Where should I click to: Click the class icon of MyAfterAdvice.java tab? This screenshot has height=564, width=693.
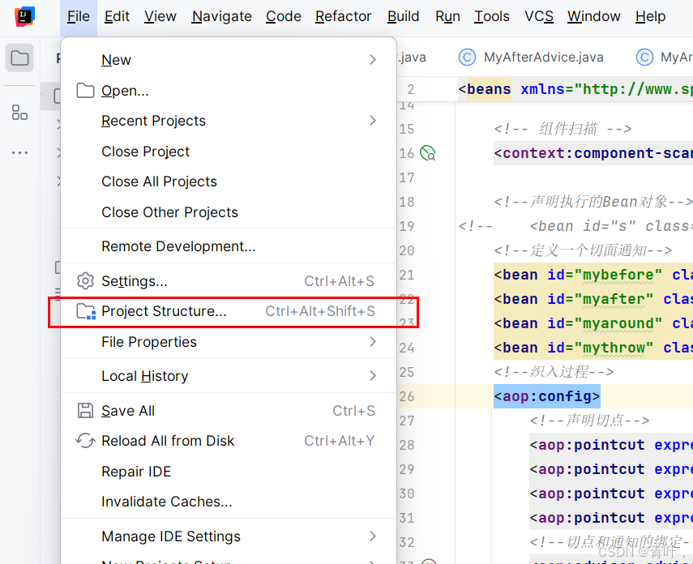(x=467, y=57)
